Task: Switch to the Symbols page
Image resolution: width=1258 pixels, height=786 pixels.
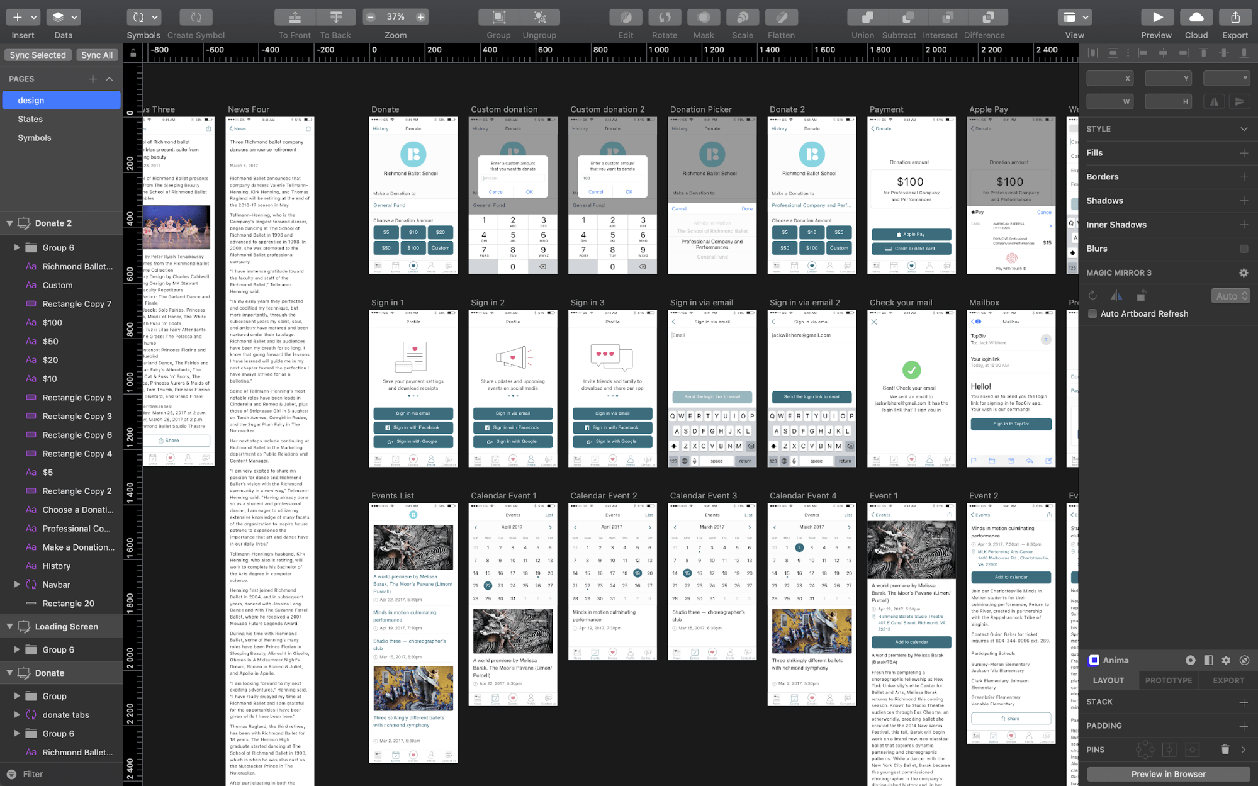Action: click(x=35, y=138)
